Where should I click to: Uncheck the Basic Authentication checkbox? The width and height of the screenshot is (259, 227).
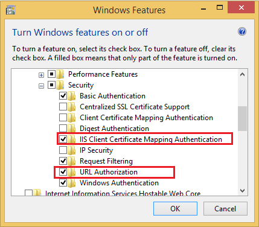63,96
